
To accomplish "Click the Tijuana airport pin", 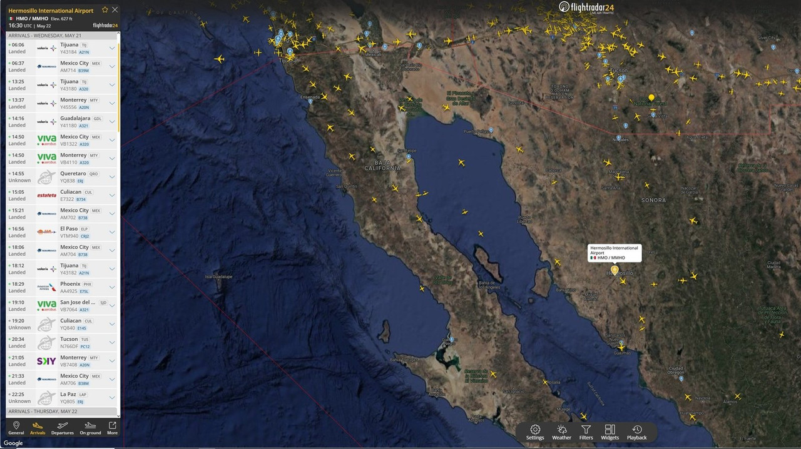I will pyautogui.click(x=290, y=52).
